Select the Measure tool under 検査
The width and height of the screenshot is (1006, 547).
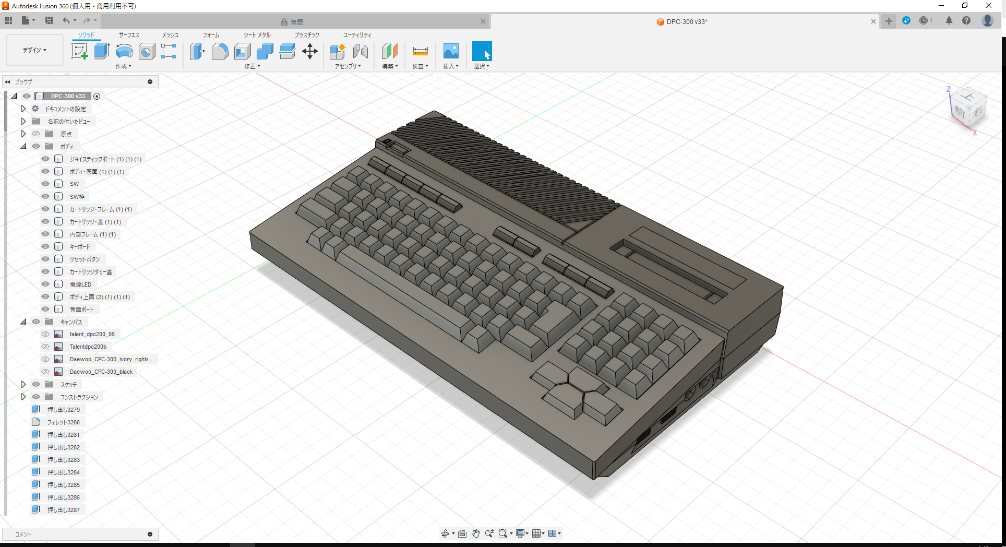(420, 52)
